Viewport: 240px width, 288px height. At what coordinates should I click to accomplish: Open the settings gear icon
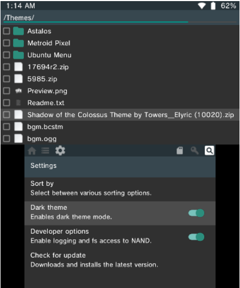(x=60, y=151)
